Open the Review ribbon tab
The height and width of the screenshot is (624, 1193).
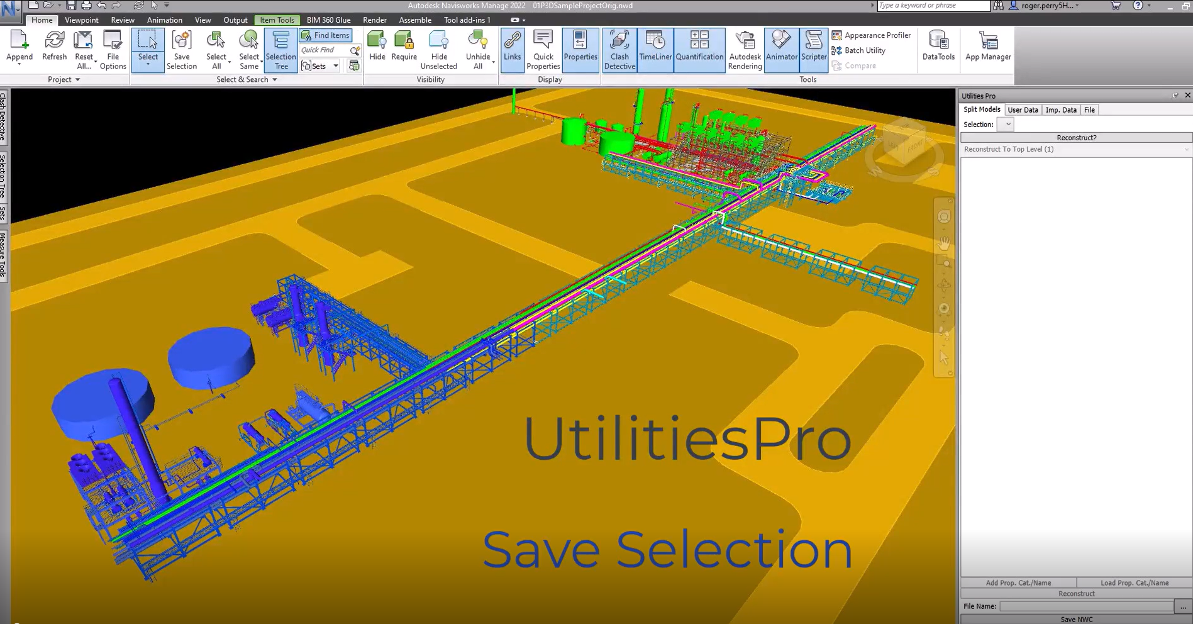point(123,20)
